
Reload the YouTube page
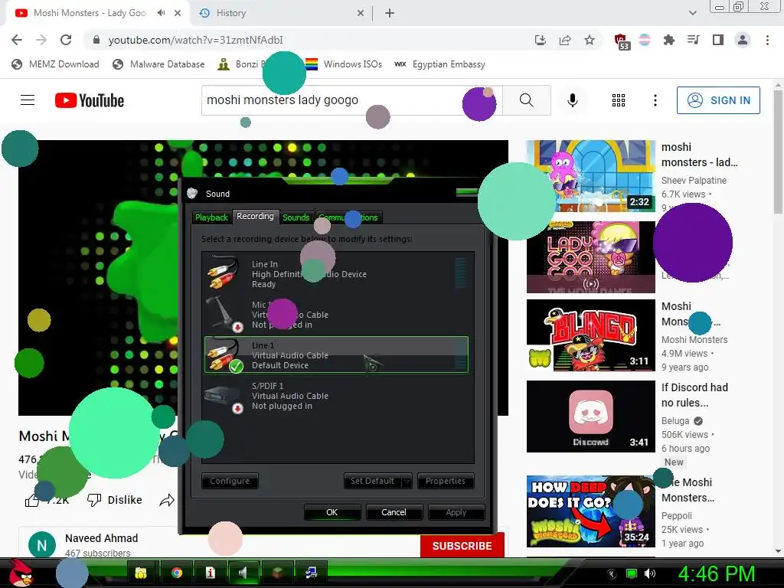coord(66,40)
